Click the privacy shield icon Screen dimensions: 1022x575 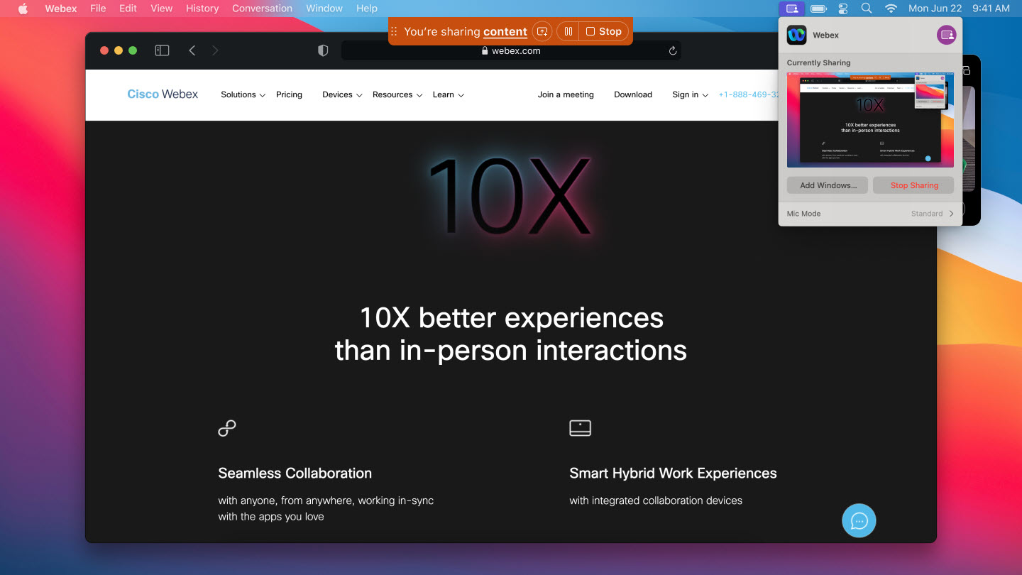pyautogui.click(x=323, y=50)
